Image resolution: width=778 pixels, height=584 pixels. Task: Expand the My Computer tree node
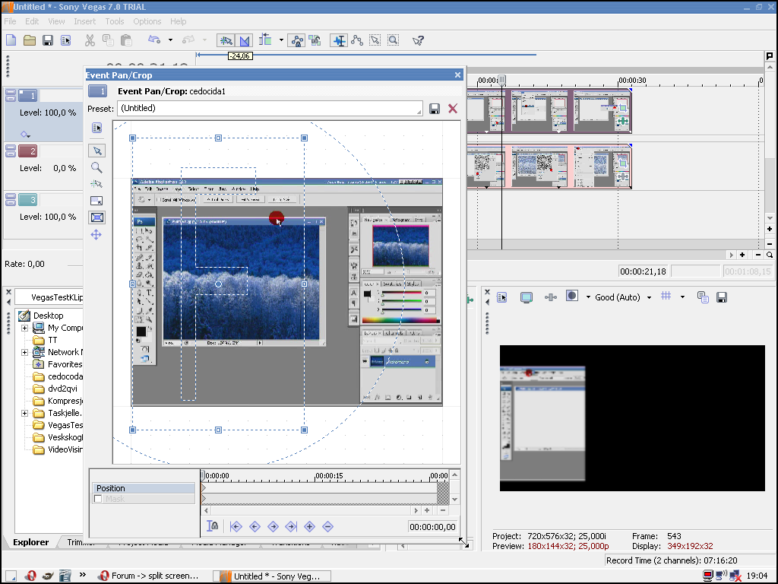pos(24,328)
